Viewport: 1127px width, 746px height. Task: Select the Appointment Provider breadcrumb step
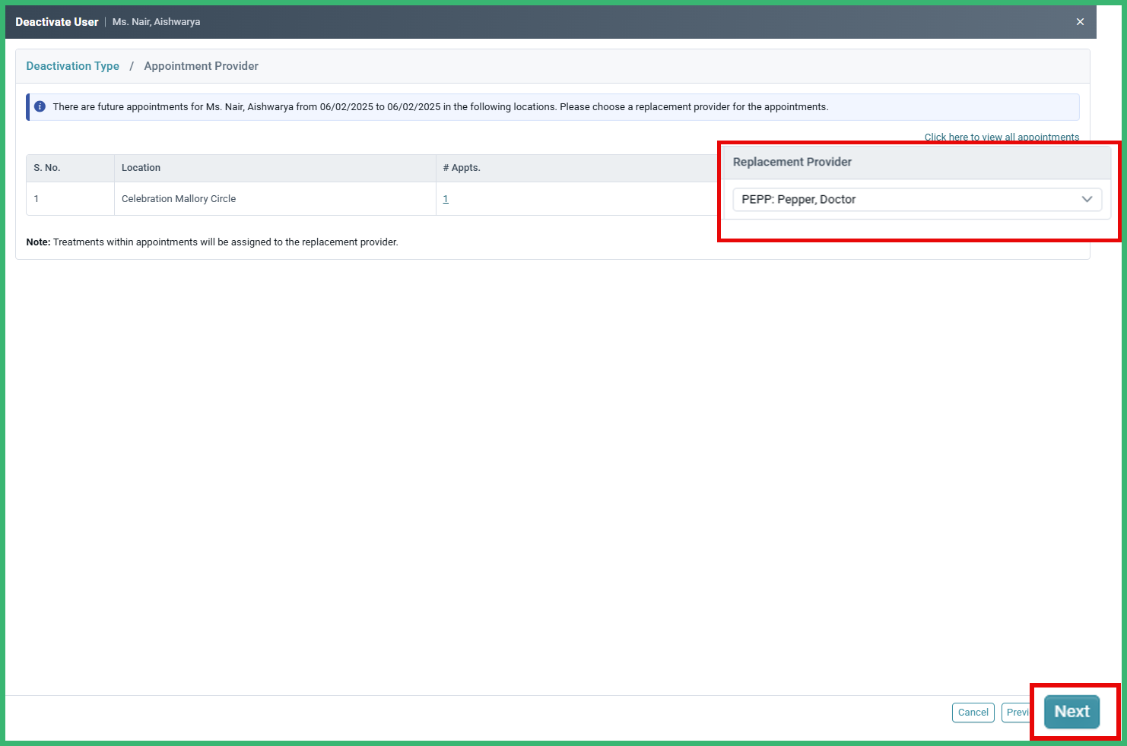[201, 66]
